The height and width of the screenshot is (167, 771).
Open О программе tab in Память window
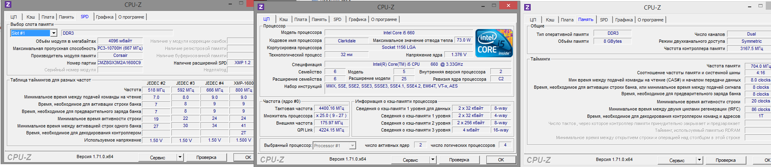[650, 20]
